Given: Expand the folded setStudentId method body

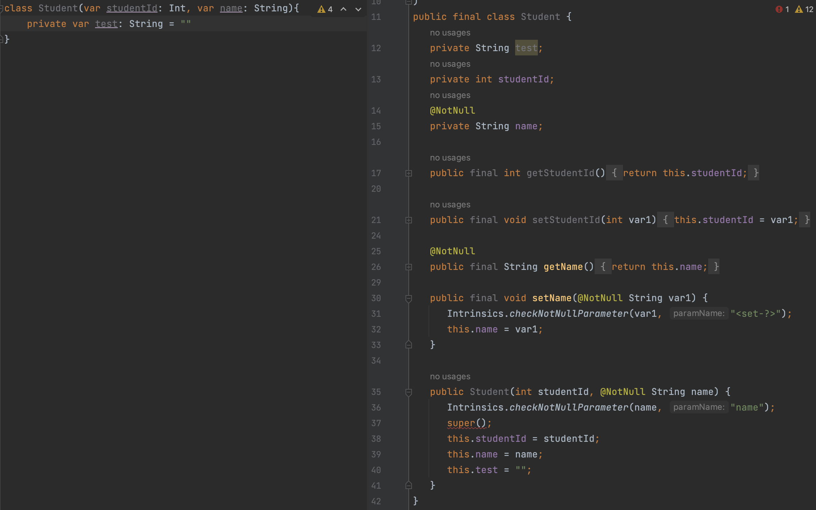Looking at the screenshot, I should 408,220.
